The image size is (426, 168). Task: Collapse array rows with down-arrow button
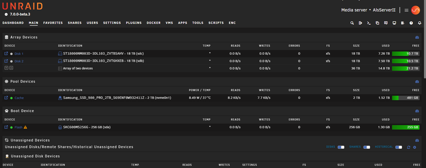click(x=6, y=68)
